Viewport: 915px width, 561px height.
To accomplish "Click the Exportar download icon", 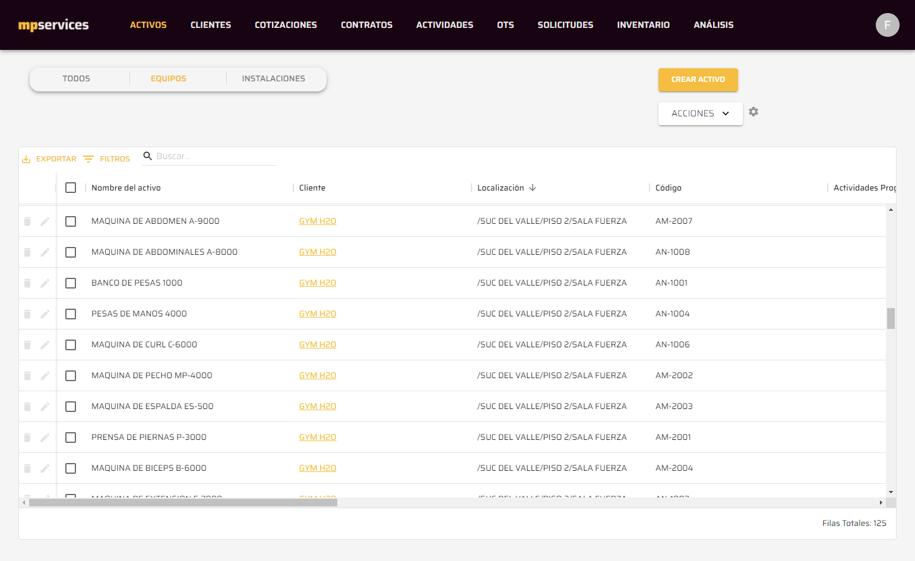I will coord(26,159).
